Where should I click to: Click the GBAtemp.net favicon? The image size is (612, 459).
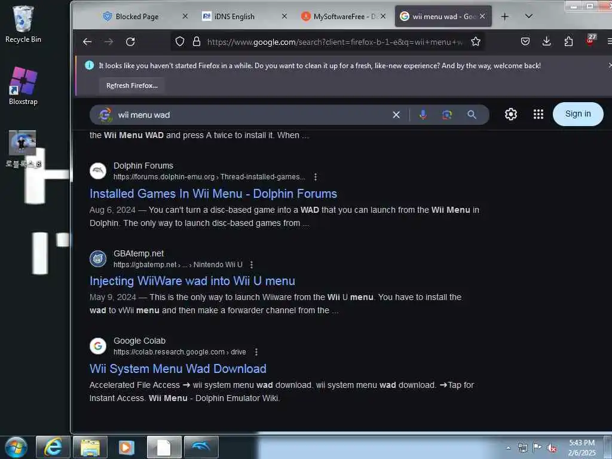pyautogui.click(x=98, y=259)
